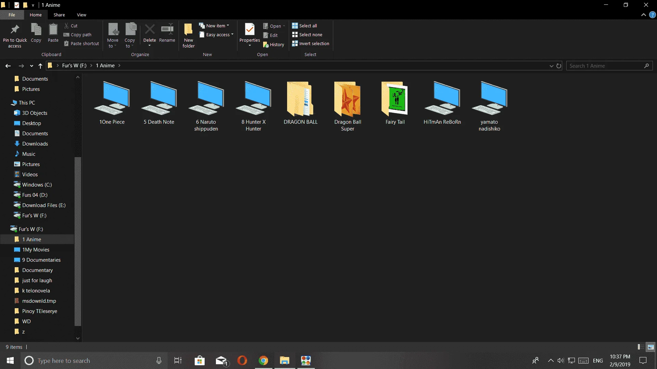The image size is (657, 369).
Task: Click Paste shortcut option
Action: 81,43
